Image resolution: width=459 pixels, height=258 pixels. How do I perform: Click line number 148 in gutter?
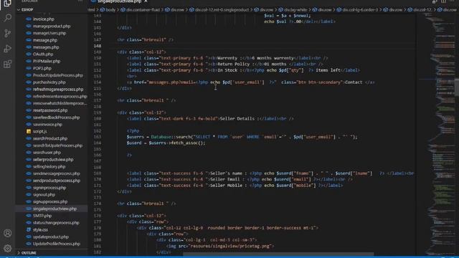(x=98, y=46)
